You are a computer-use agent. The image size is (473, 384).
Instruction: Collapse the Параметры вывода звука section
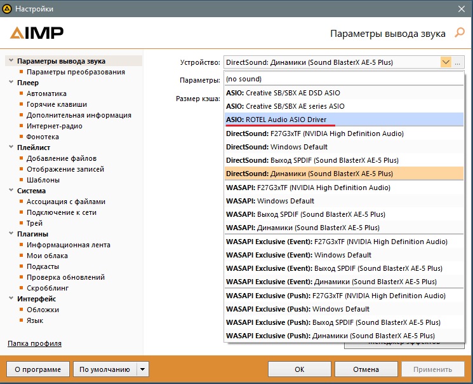[x=11, y=60]
